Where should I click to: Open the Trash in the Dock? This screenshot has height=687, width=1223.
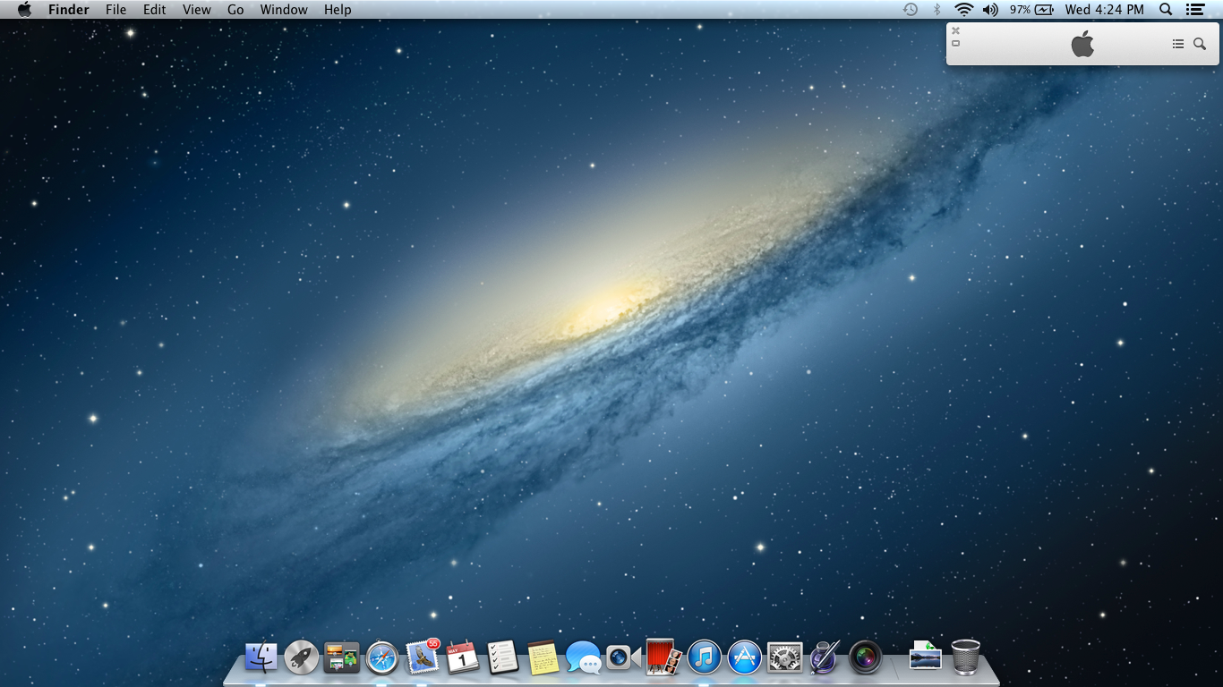coord(965,657)
